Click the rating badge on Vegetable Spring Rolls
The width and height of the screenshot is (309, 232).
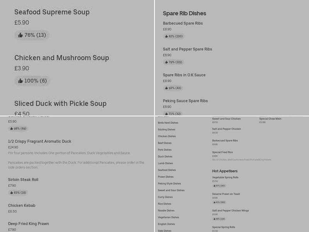pos(220,185)
